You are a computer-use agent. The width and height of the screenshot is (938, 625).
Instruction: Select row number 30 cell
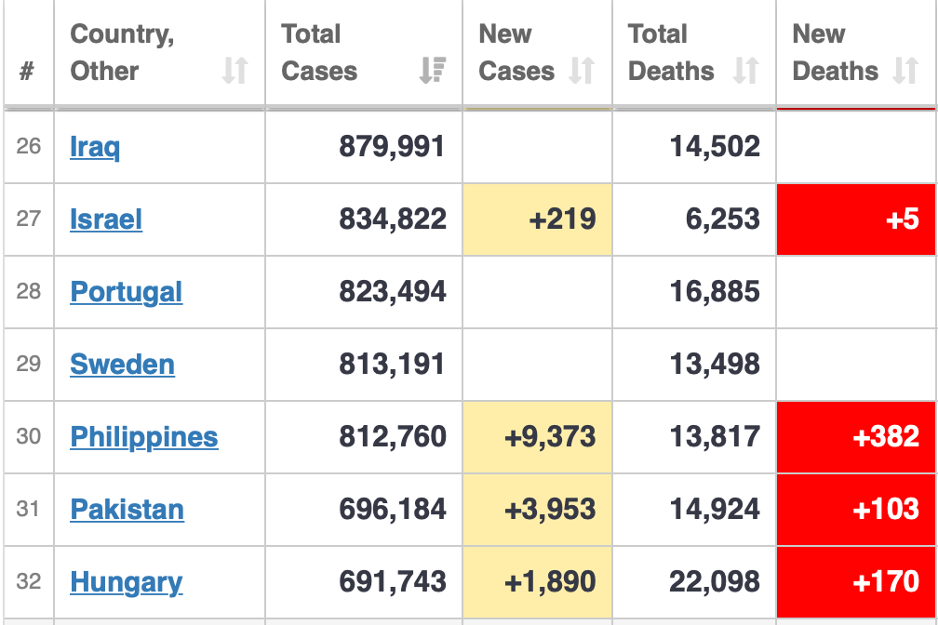(x=29, y=437)
